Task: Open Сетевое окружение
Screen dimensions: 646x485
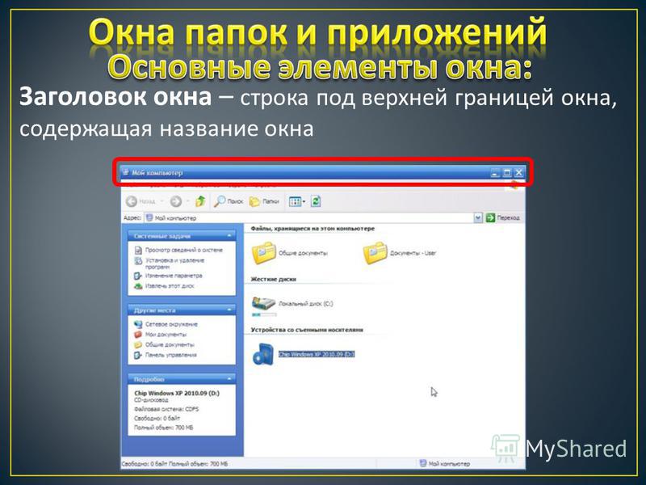Action: [166, 324]
